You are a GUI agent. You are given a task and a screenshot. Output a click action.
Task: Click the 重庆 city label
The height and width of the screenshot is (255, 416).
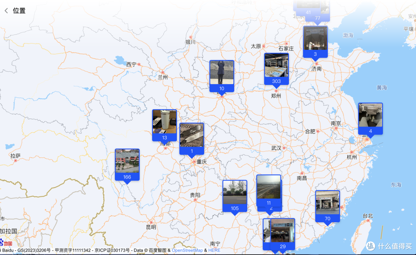pos(201,162)
